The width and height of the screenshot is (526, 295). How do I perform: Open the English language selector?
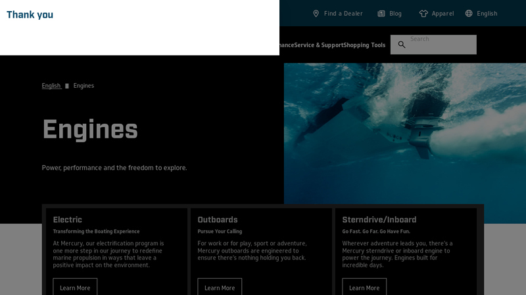pyautogui.click(x=481, y=13)
